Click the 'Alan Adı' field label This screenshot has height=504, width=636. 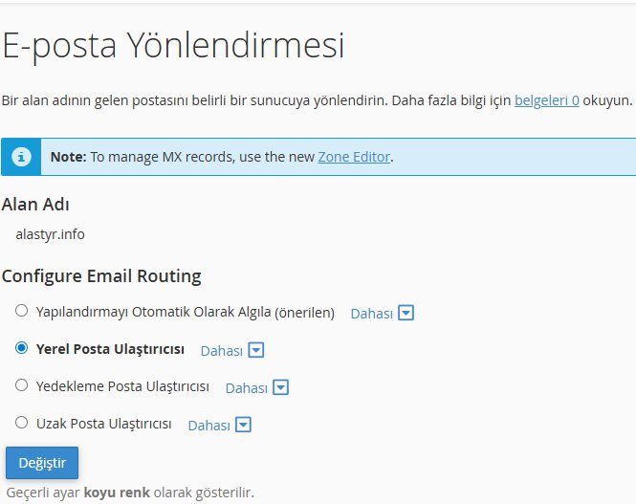[x=35, y=204]
